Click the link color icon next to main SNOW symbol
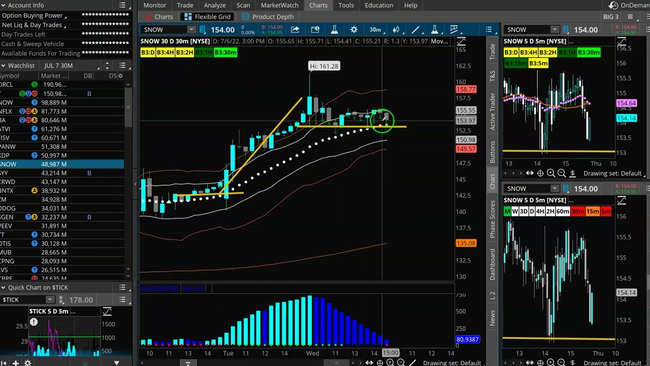 [203, 29]
